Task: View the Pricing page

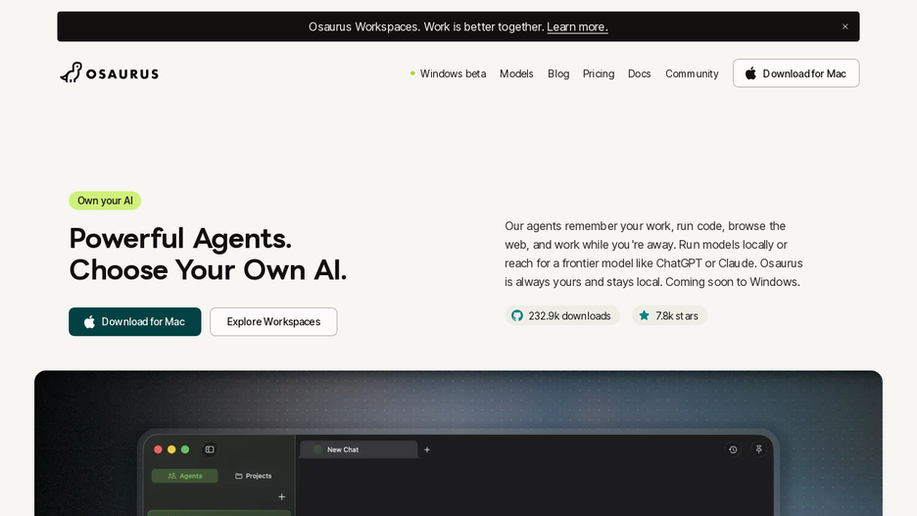Action: point(599,73)
